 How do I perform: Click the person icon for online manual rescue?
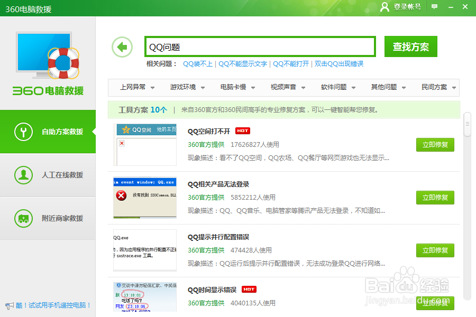[23, 175]
